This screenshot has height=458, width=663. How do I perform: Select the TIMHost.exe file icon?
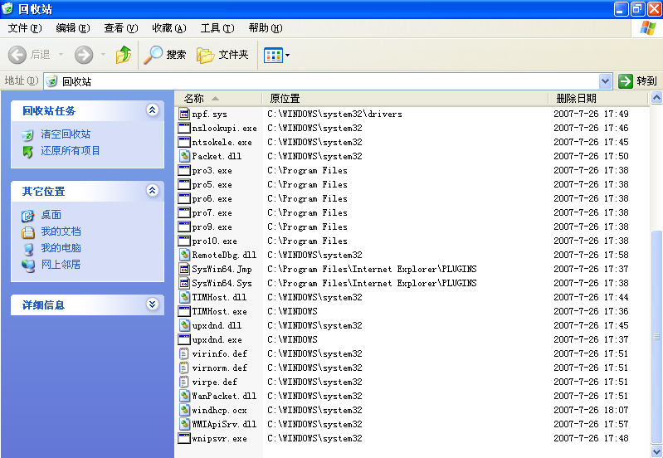coord(184,311)
